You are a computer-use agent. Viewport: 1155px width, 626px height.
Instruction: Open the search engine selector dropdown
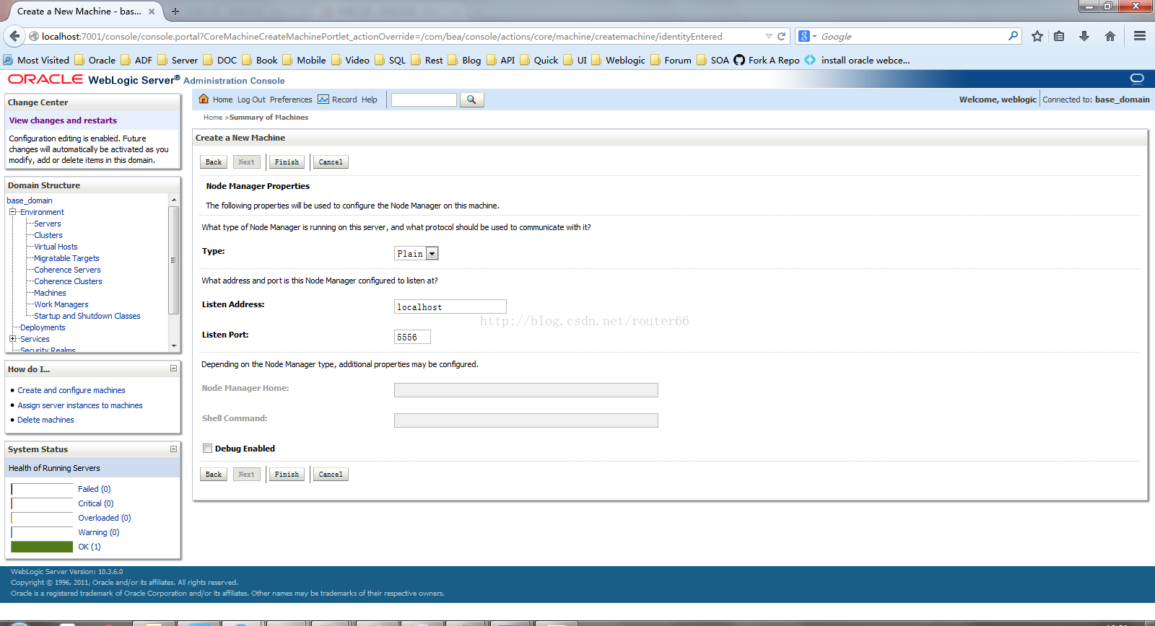808,36
